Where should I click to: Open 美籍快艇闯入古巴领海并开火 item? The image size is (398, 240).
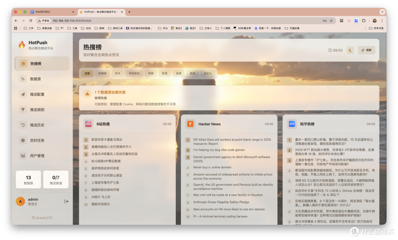tap(111, 147)
